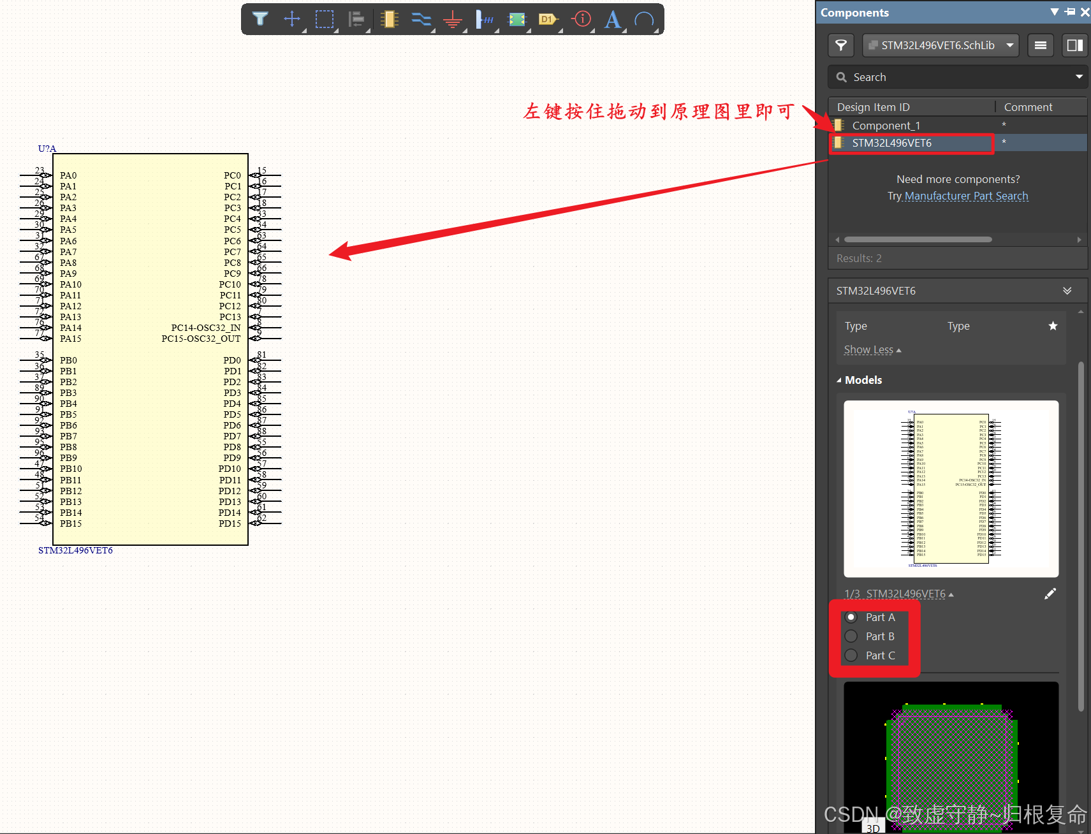Click the PC0 pin label
Viewport: 1091px width, 834px height.
click(233, 175)
